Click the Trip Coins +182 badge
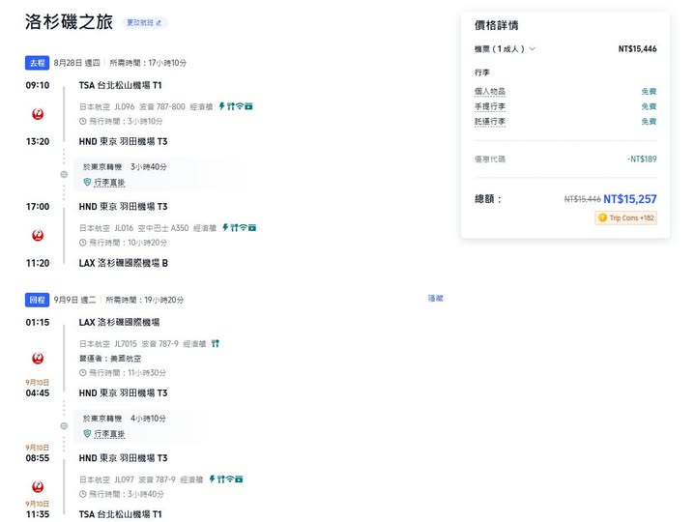 [x=625, y=218]
